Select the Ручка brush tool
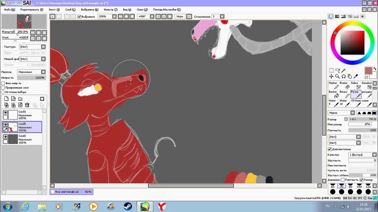Image resolution: width=378 pixels, height=212 pixels. (356, 94)
